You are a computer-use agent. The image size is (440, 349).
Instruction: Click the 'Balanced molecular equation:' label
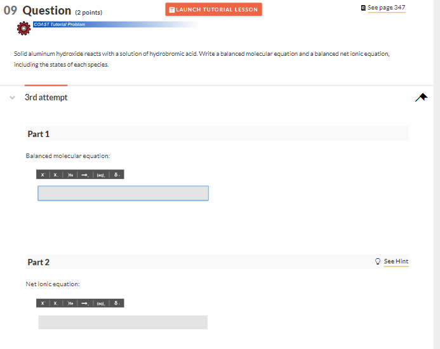click(x=68, y=155)
